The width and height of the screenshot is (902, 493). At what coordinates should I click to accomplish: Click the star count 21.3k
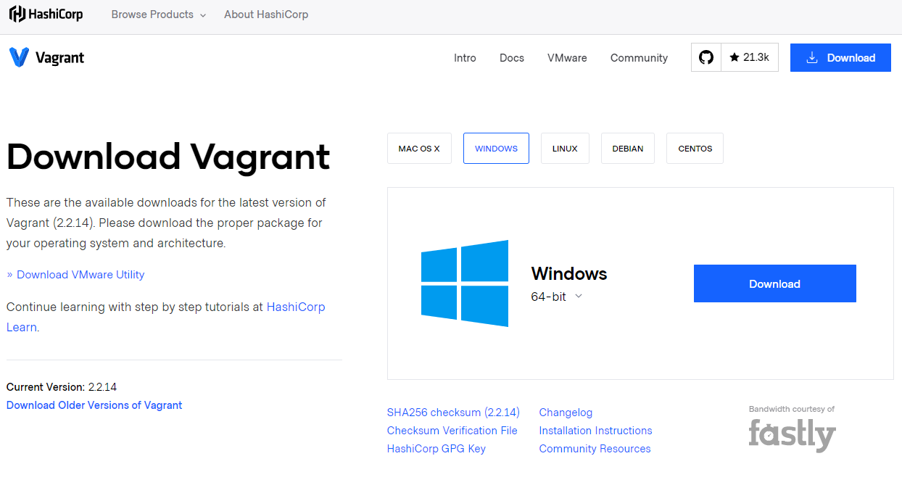[x=750, y=57]
